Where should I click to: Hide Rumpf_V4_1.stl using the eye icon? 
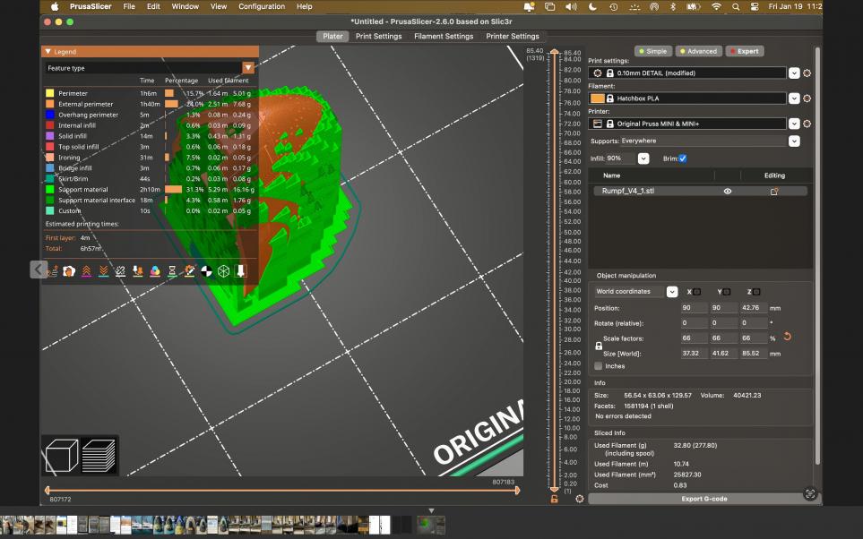(727, 191)
